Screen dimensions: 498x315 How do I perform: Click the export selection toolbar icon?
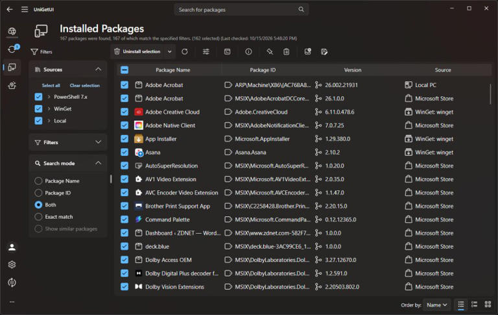(x=324, y=51)
